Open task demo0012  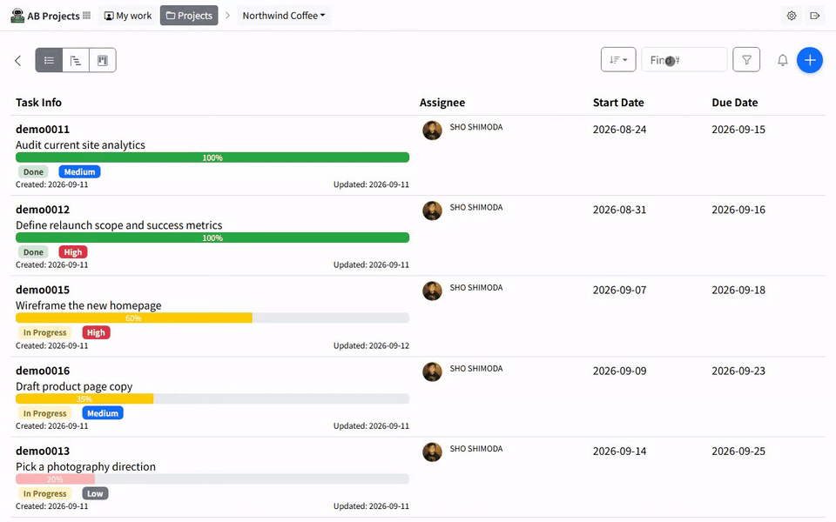(x=43, y=210)
